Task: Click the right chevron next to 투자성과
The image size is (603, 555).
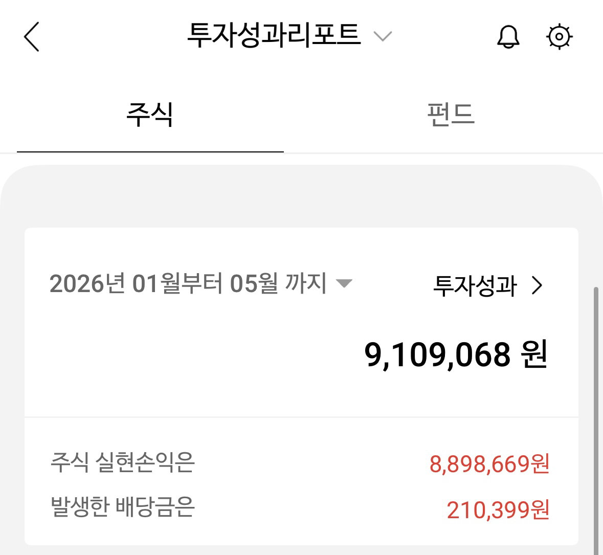Action: pos(537,286)
